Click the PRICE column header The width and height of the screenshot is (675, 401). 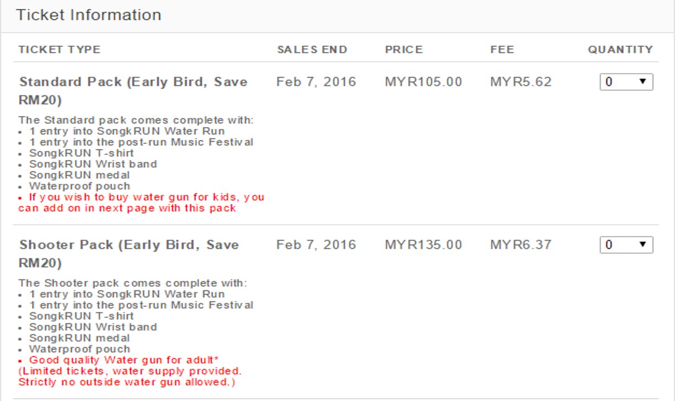pyautogui.click(x=404, y=50)
